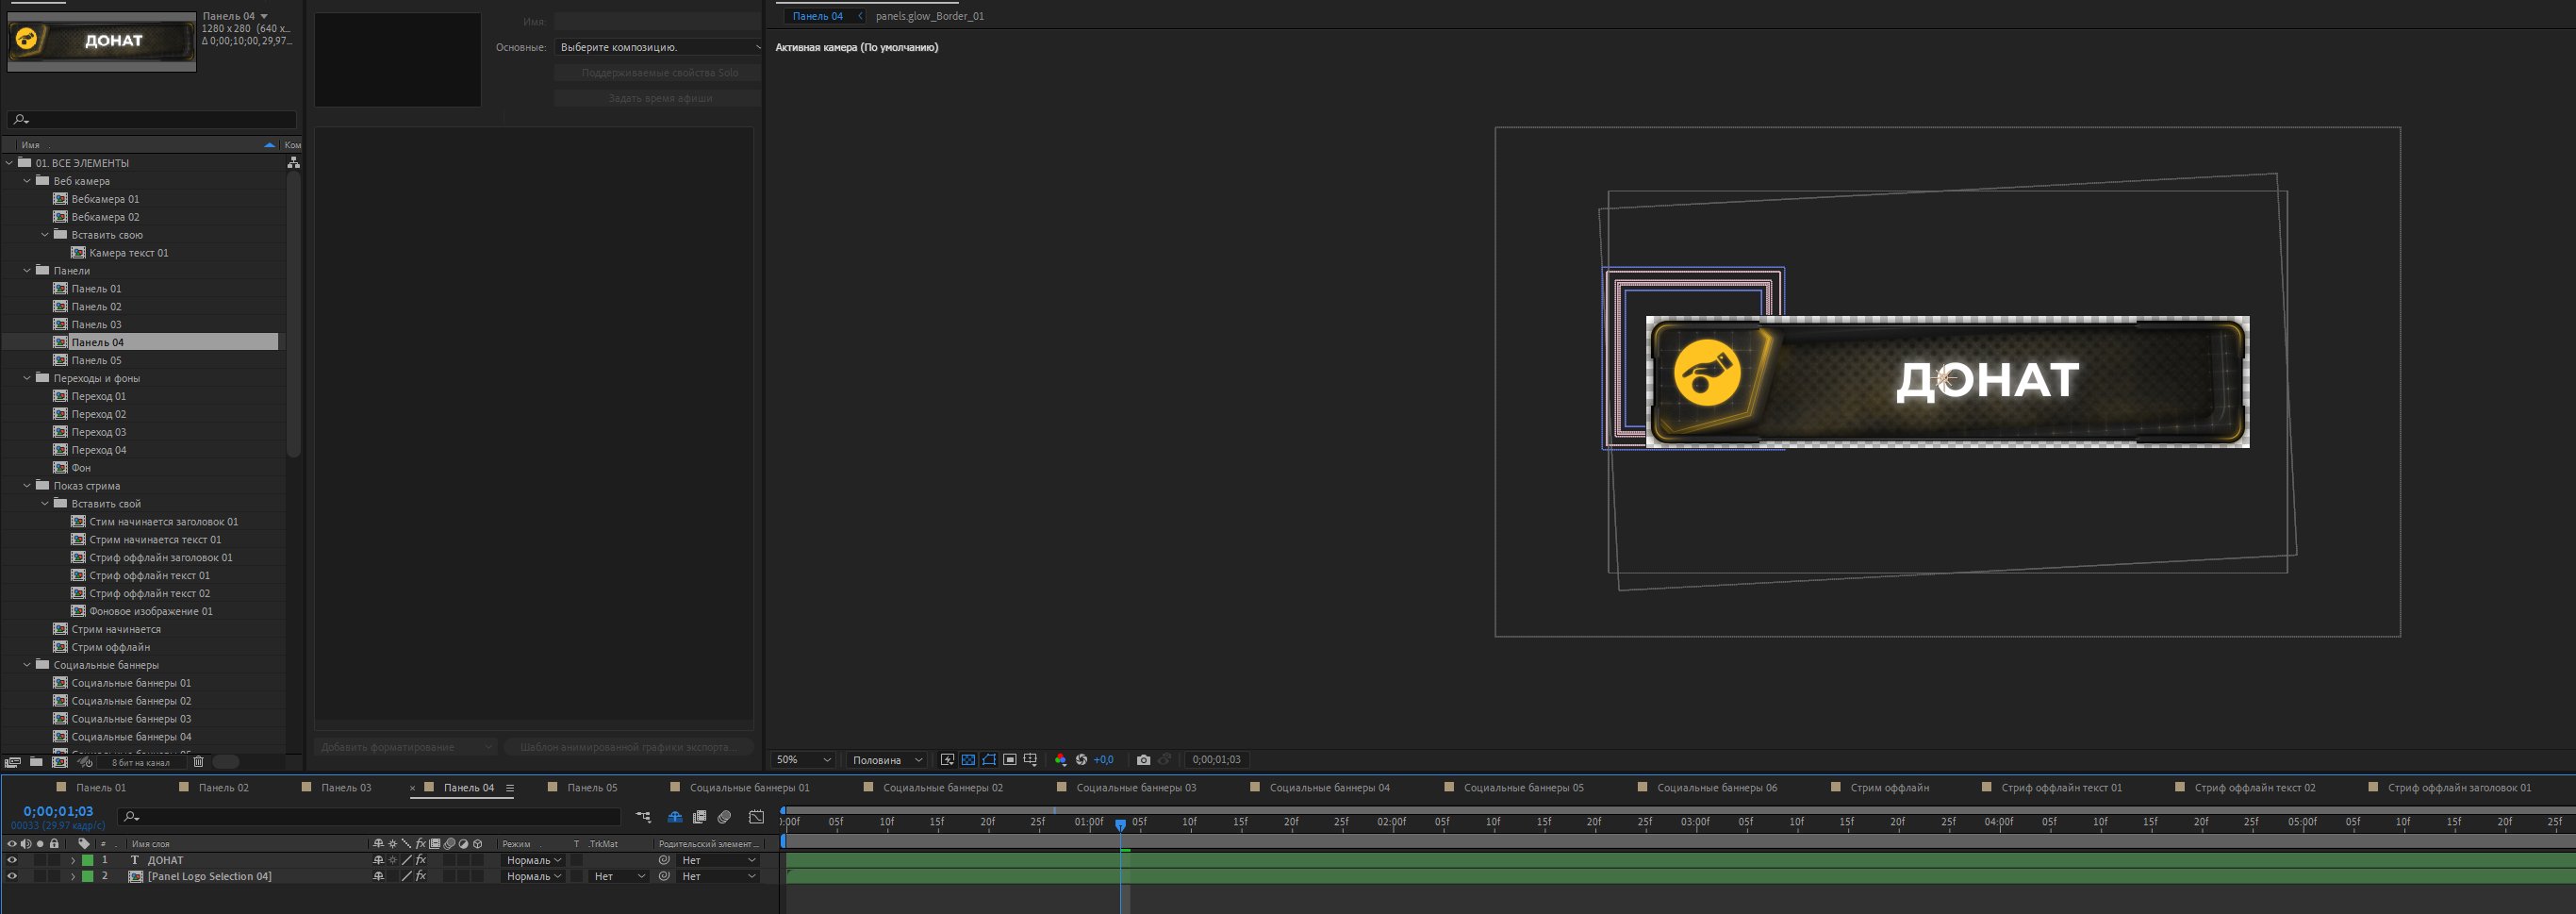
Task: Select the Переход 03 composition item
Action: pyautogui.click(x=98, y=432)
